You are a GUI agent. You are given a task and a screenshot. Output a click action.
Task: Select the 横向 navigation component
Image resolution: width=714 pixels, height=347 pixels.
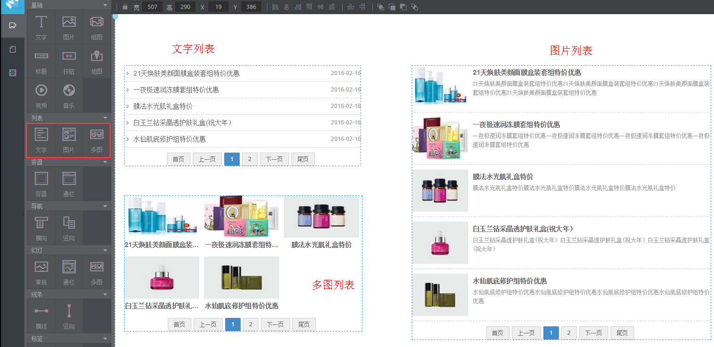tap(41, 228)
